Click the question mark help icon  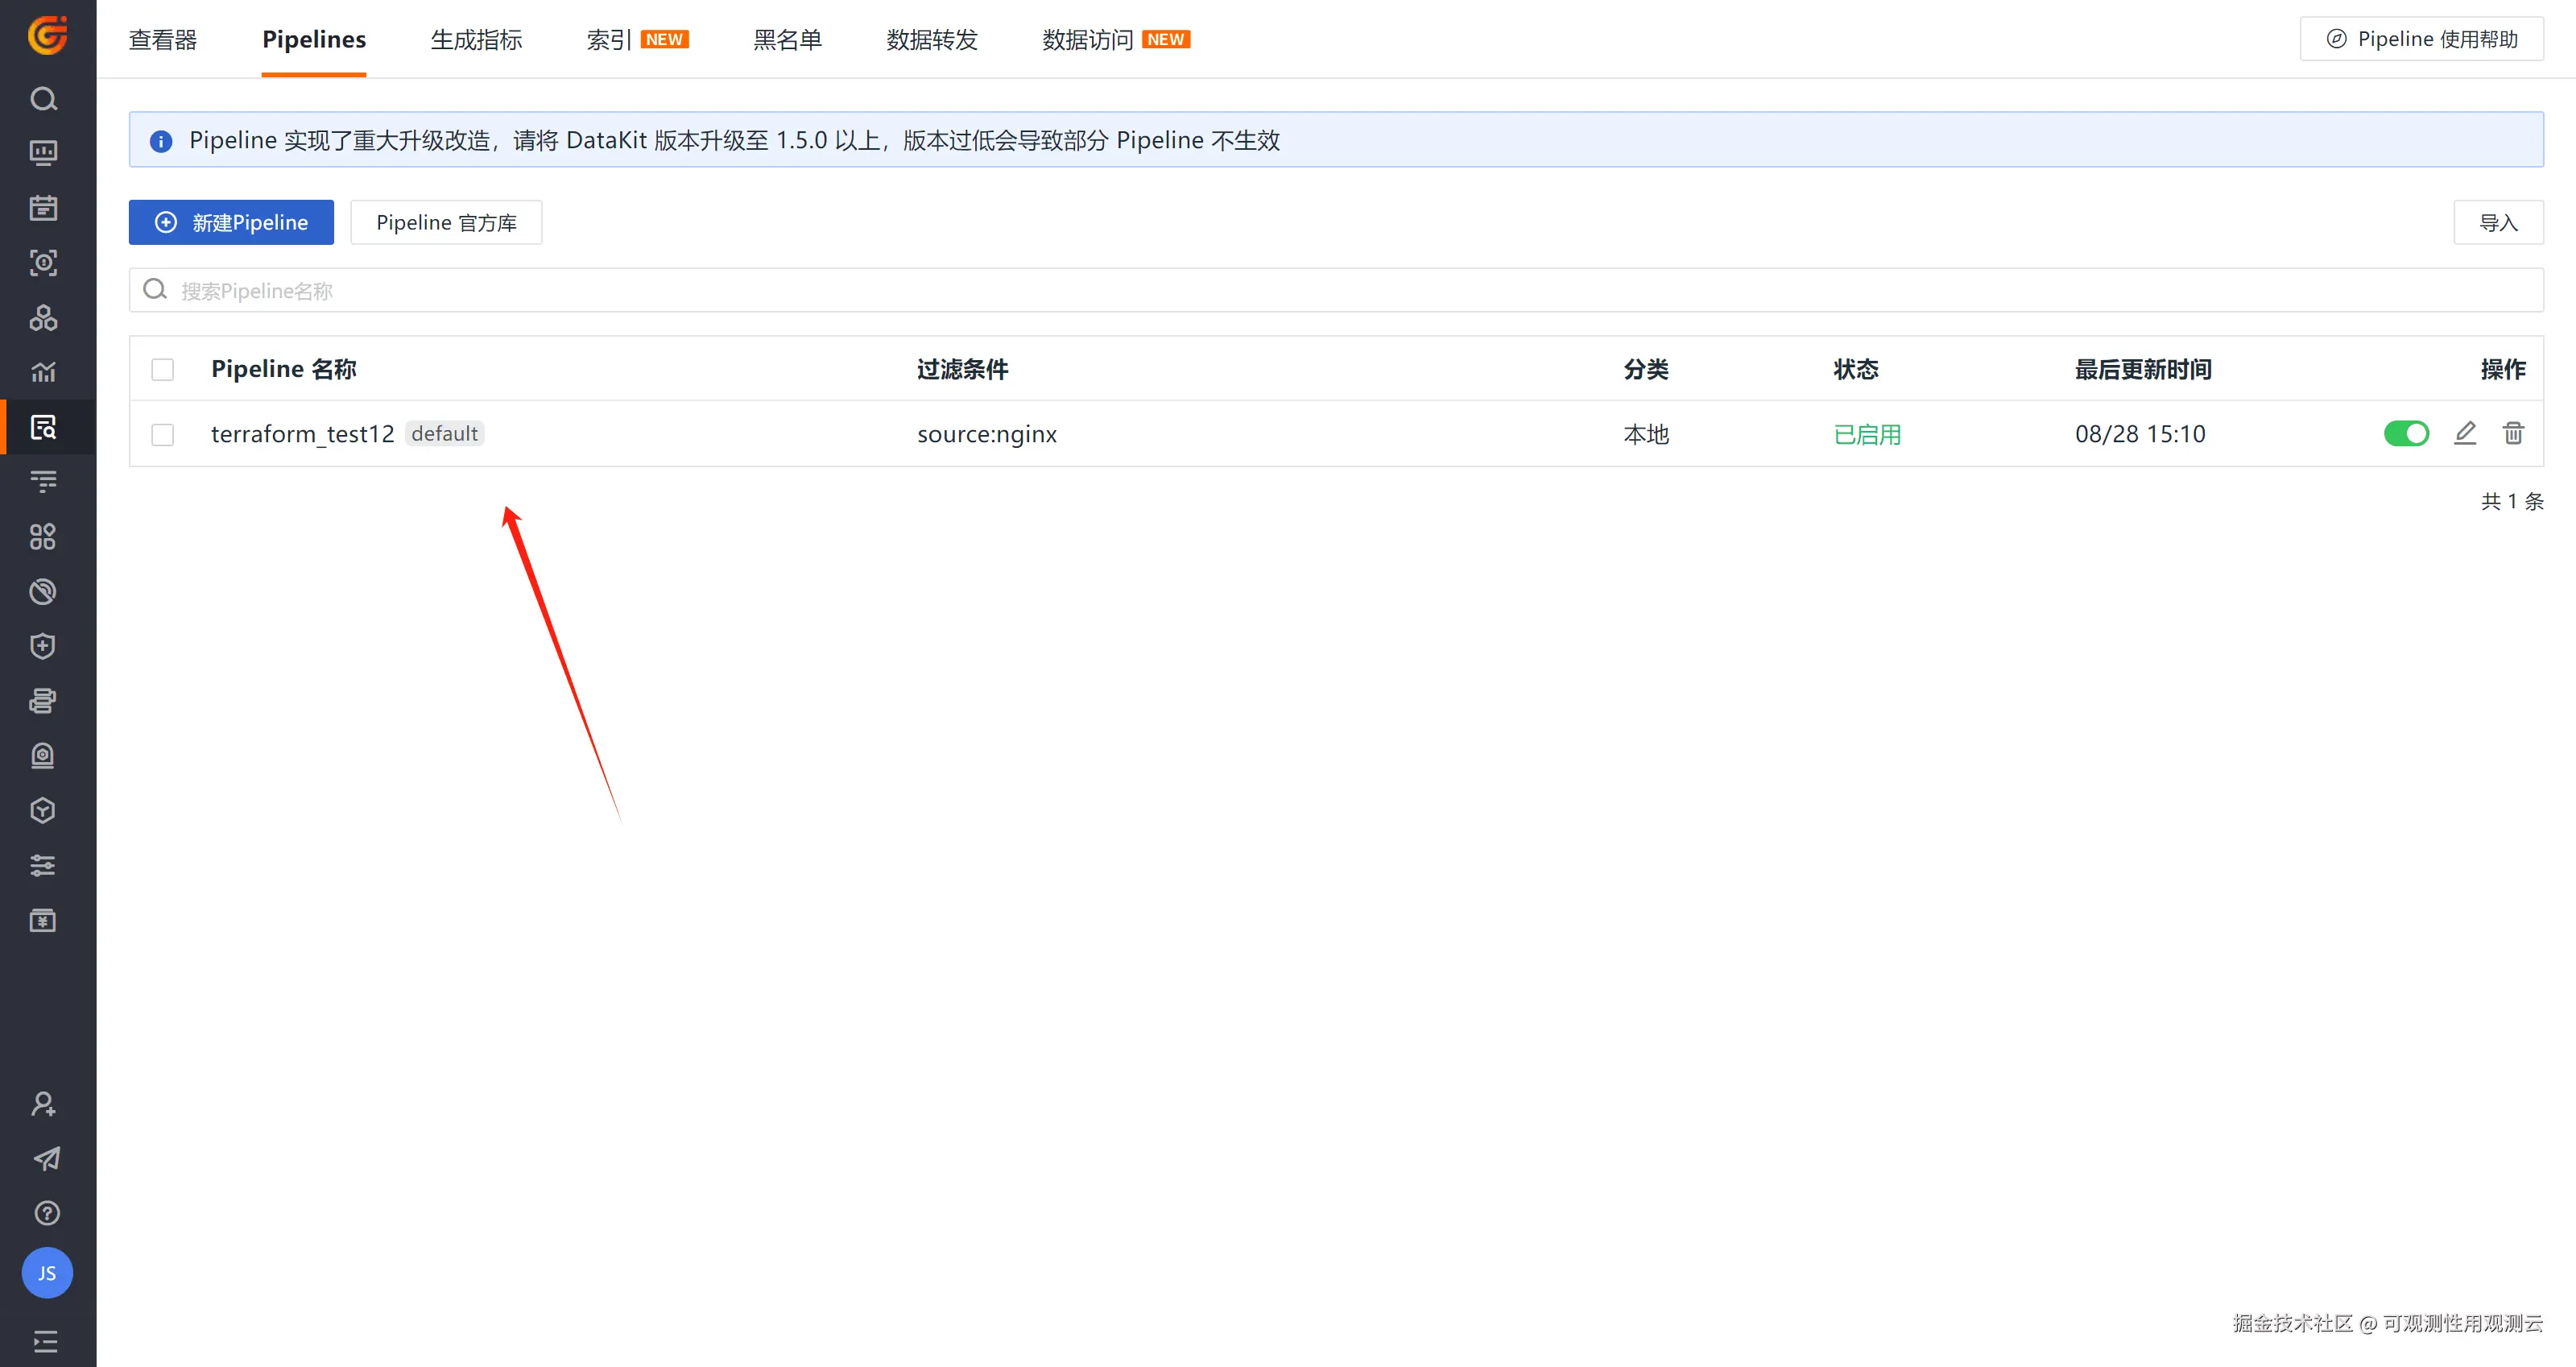[46, 1213]
